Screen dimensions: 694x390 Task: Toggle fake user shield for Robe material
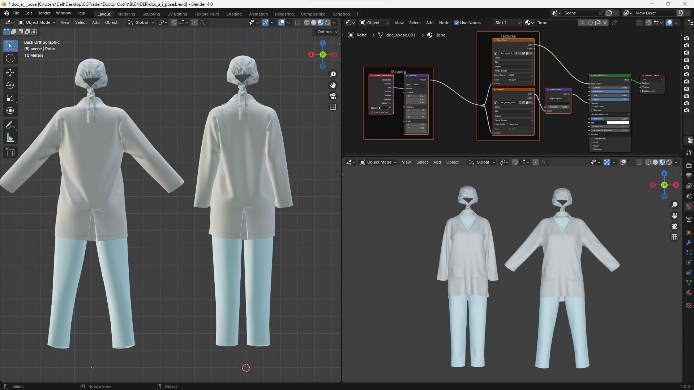[590, 23]
